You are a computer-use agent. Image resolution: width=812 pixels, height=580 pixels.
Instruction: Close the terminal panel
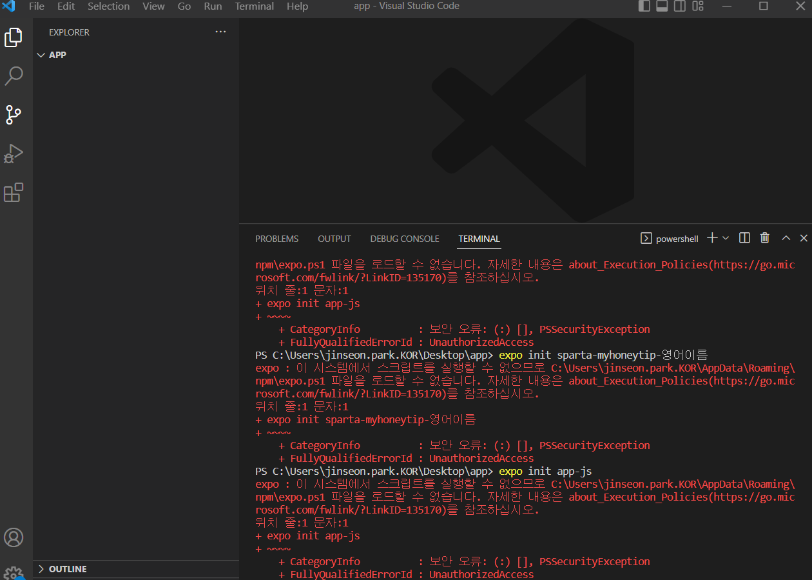pos(804,238)
